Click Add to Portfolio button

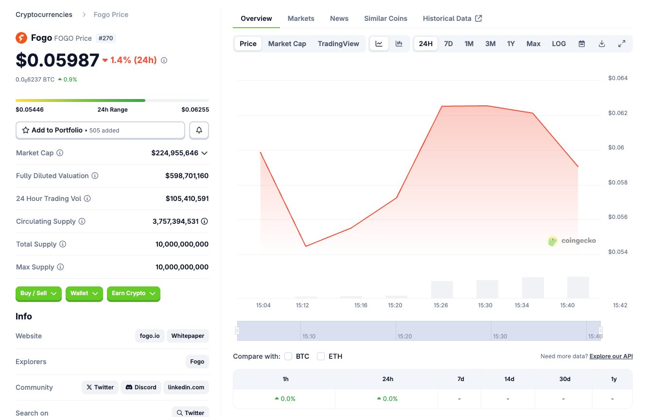tap(100, 130)
